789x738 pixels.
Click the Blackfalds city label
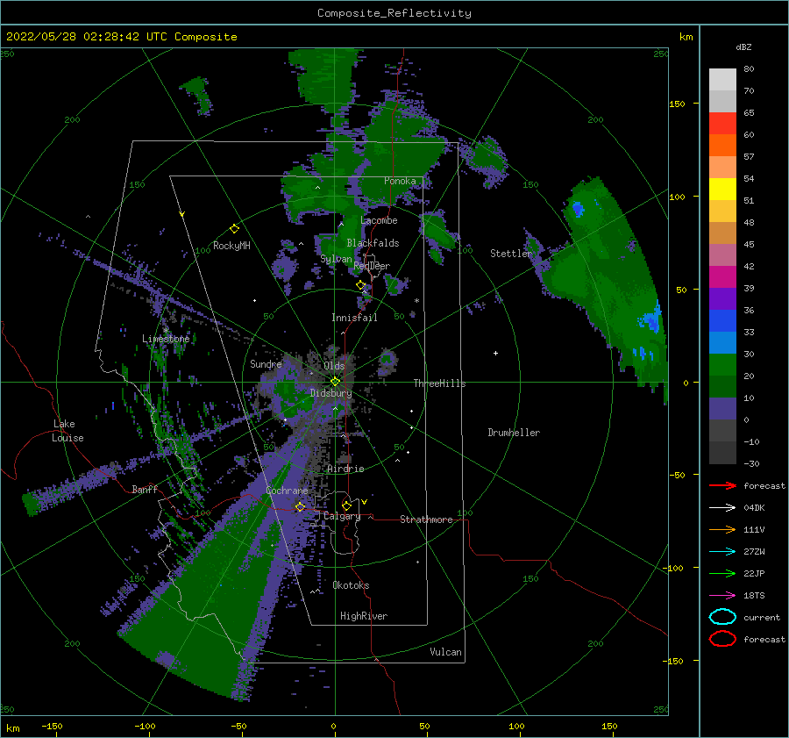click(x=373, y=243)
